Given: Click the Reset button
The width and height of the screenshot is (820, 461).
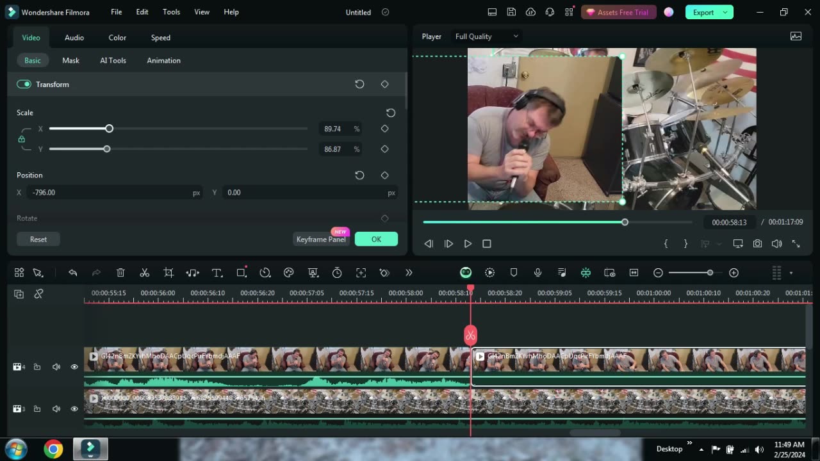Looking at the screenshot, I should pyautogui.click(x=38, y=239).
